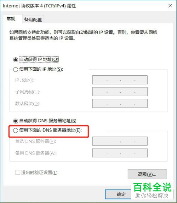Switch to the 常规 tab

pos(11,19)
